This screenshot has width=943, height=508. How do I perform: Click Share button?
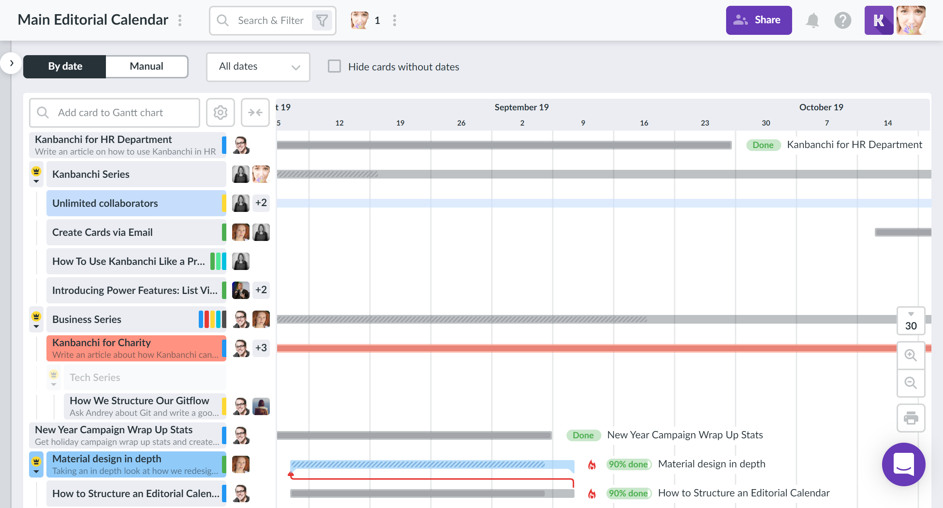[758, 21]
